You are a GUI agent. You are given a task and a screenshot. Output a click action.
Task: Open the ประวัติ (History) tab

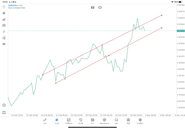coord(80,121)
